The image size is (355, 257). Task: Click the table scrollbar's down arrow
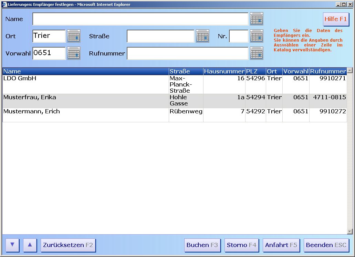(x=350, y=232)
